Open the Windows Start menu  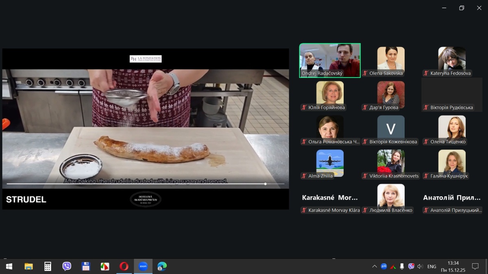pos(9,266)
